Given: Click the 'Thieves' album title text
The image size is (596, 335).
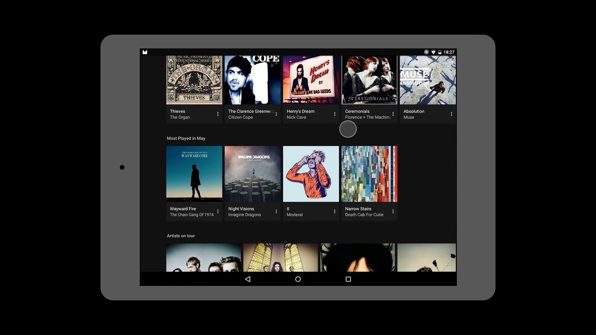Looking at the screenshot, I should point(177,112).
